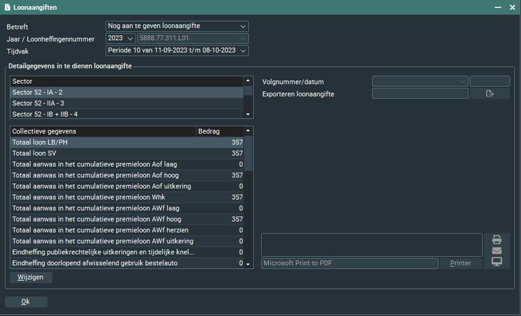Expand the Jaar 2023 dropdown

[131, 38]
